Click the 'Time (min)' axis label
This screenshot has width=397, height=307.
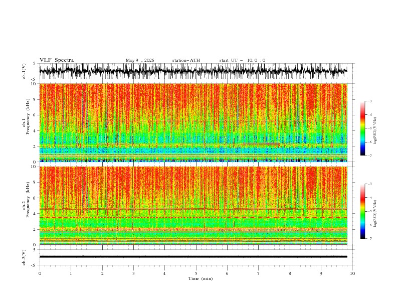point(201,278)
